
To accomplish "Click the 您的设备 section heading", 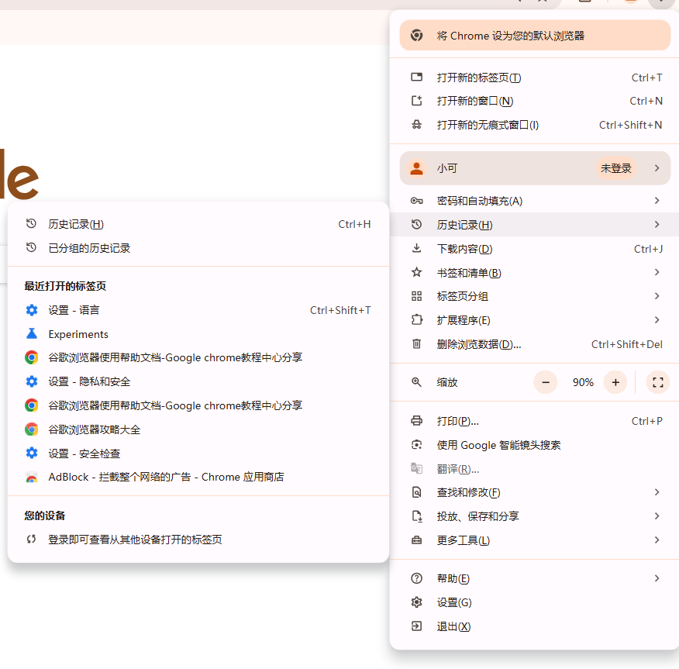I will tap(45, 516).
